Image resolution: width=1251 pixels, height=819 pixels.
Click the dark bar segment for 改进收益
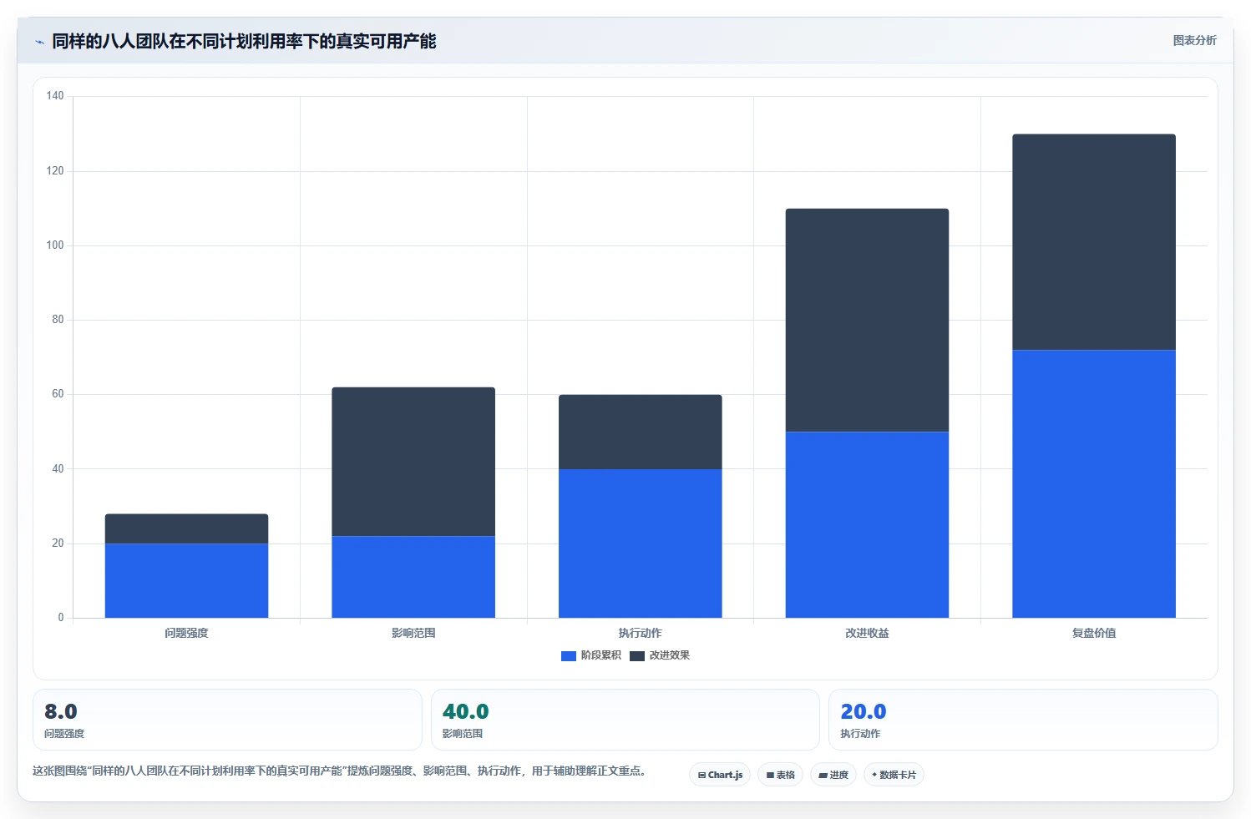[x=867, y=321]
